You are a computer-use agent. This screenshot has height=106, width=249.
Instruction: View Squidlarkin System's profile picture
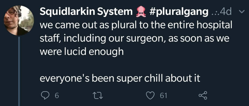19,20
